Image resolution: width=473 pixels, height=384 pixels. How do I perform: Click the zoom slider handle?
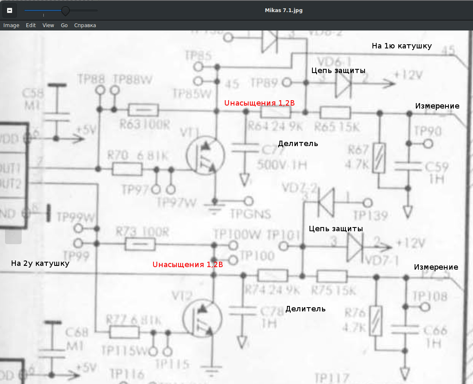point(65,10)
